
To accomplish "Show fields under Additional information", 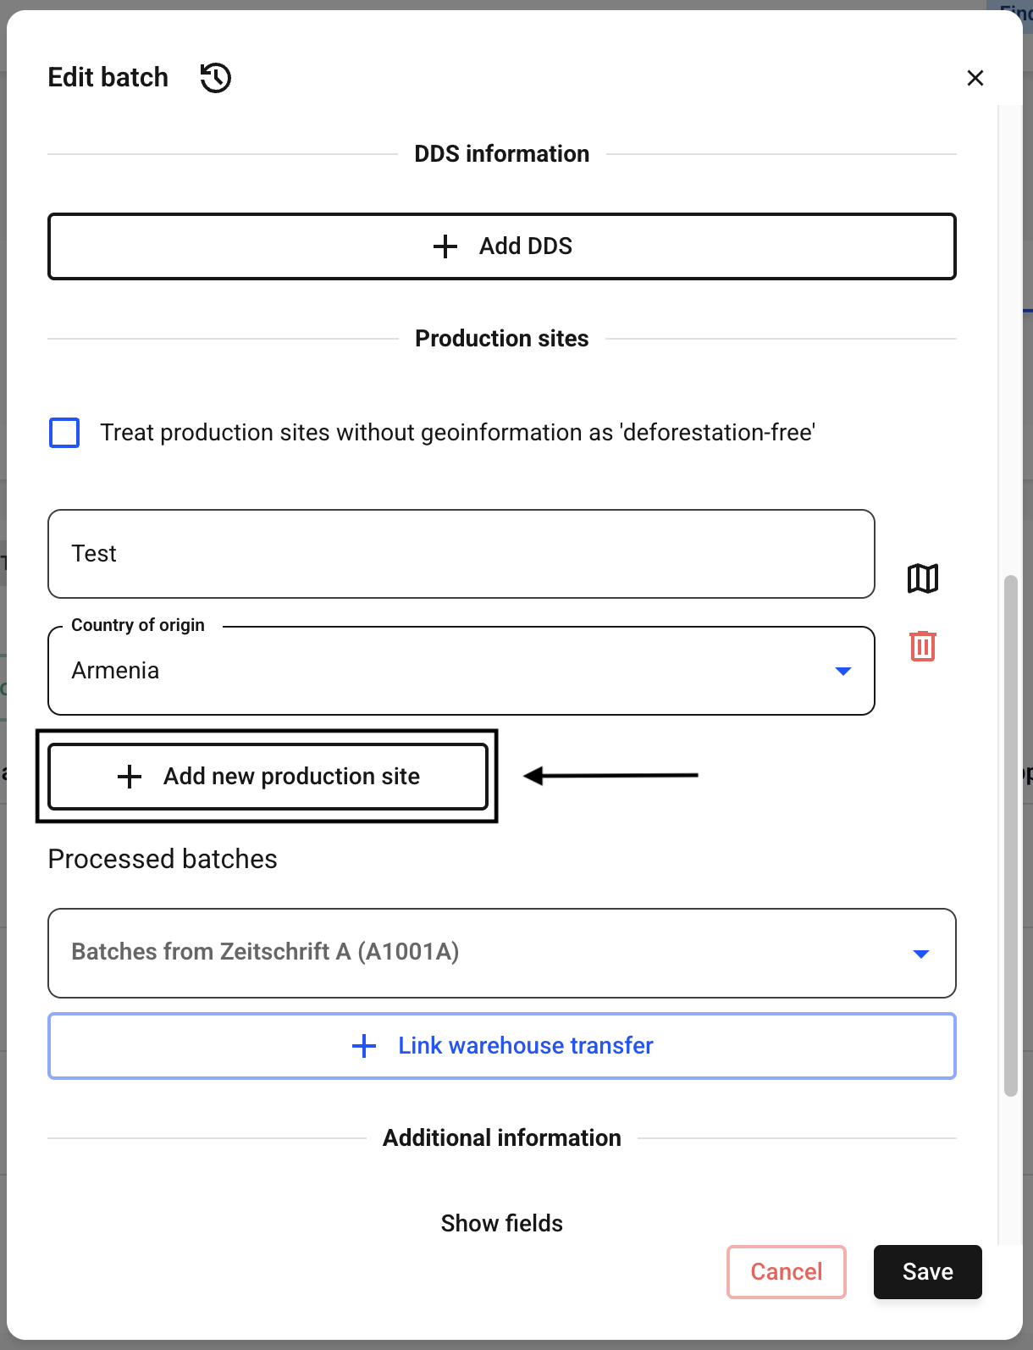I will point(502,1223).
